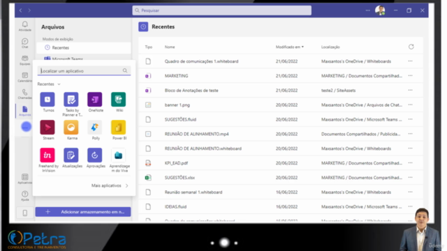
Task: Launch the Atualizações app
Action: (71, 155)
